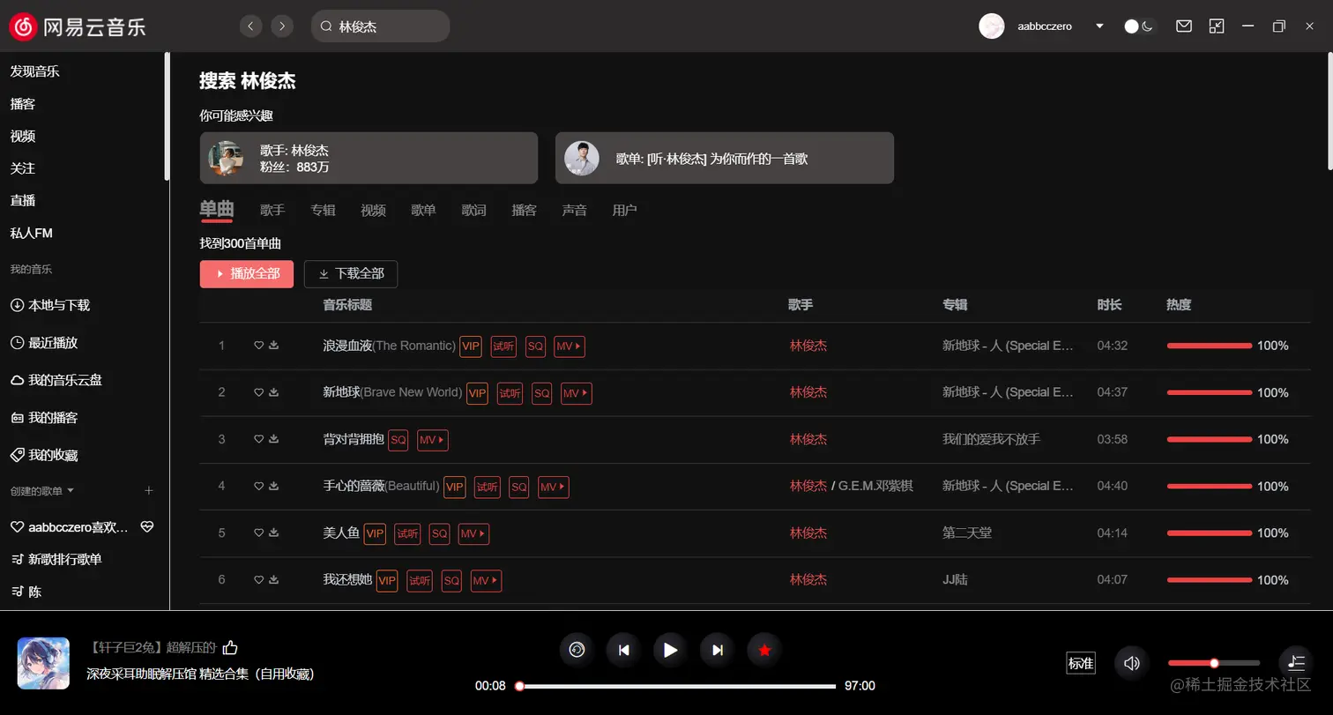The width and height of the screenshot is (1333, 715).
Task: Switch to the 播客 results tab
Action: (x=524, y=211)
